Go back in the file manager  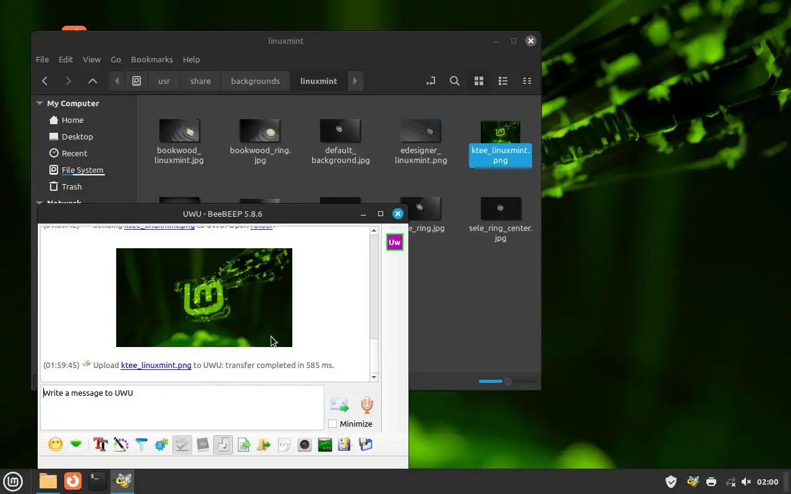click(44, 81)
